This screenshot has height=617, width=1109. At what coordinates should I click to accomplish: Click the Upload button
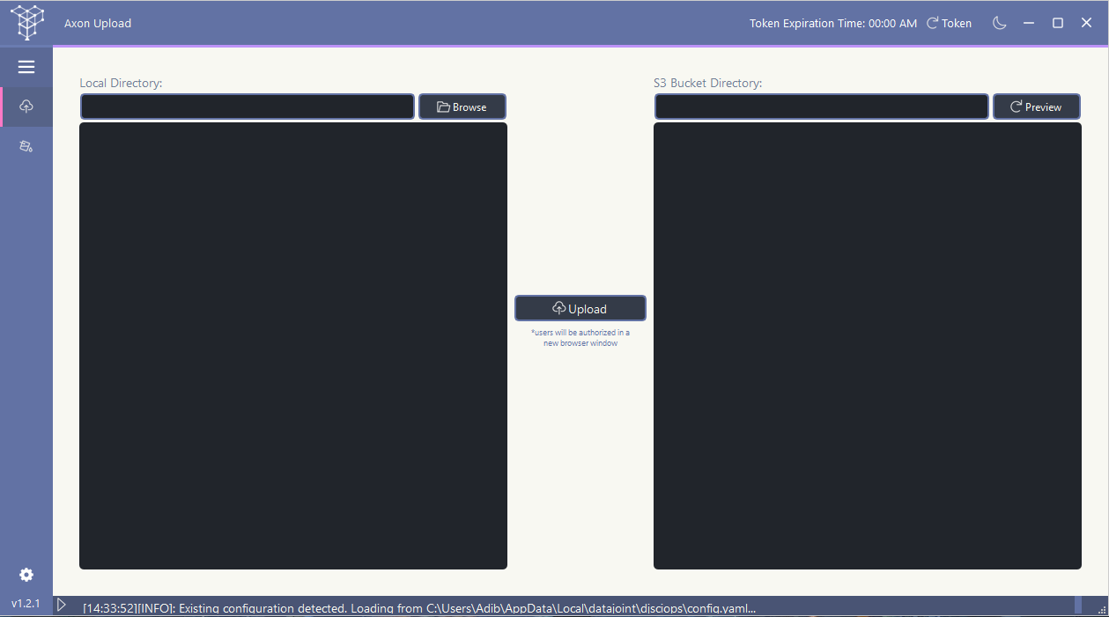point(580,308)
